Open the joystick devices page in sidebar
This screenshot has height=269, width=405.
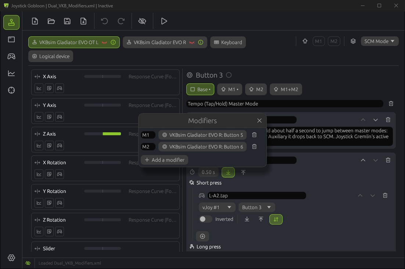(x=11, y=22)
